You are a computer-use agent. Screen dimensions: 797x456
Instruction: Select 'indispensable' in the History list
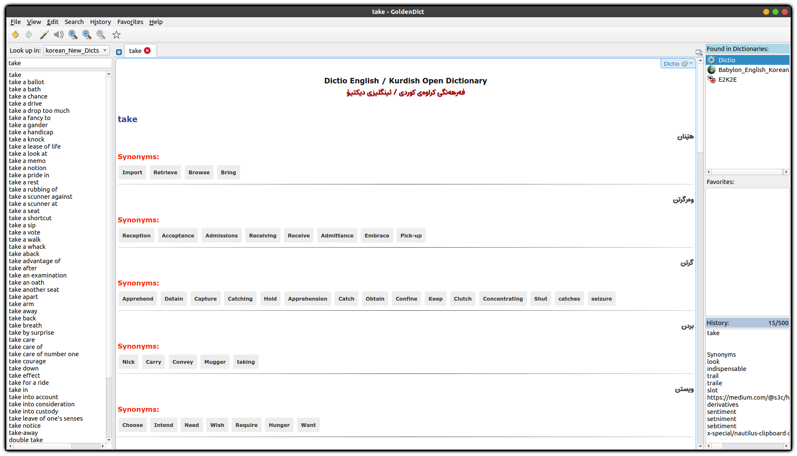[727, 369]
